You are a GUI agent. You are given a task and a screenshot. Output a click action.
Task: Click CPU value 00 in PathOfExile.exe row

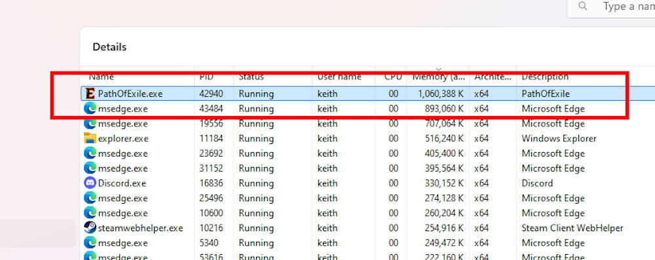point(394,94)
